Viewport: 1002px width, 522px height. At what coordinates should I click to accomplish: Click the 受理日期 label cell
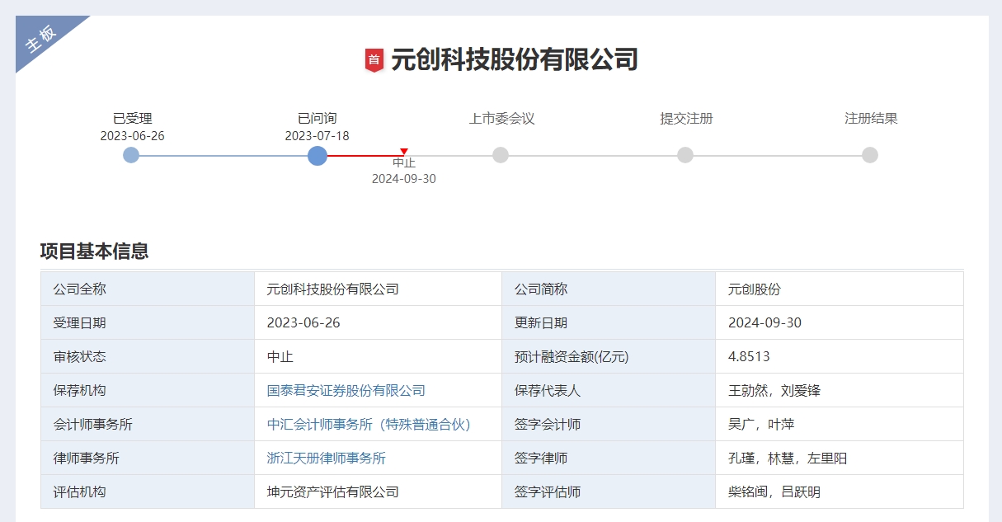click(x=148, y=323)
